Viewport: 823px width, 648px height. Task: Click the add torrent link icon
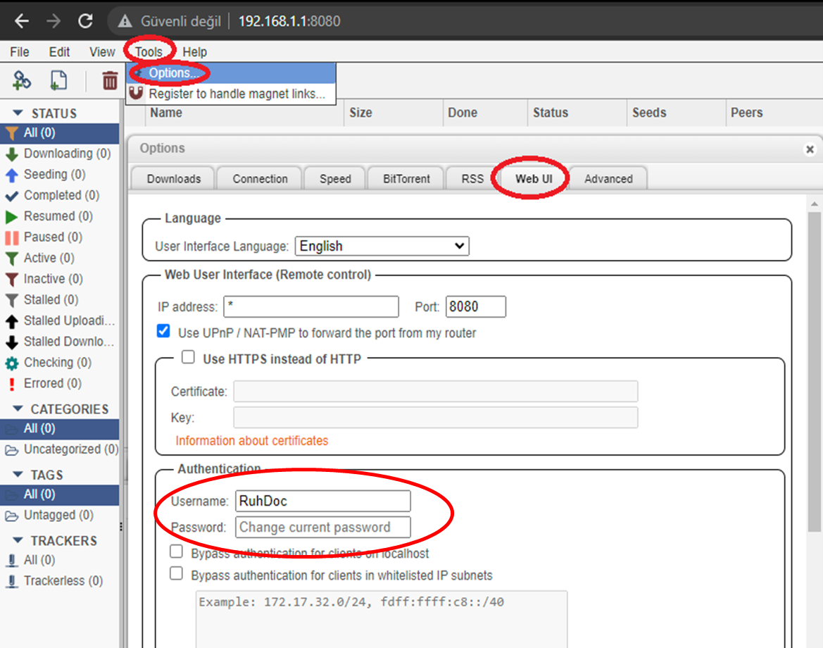(x=22, y=80)
